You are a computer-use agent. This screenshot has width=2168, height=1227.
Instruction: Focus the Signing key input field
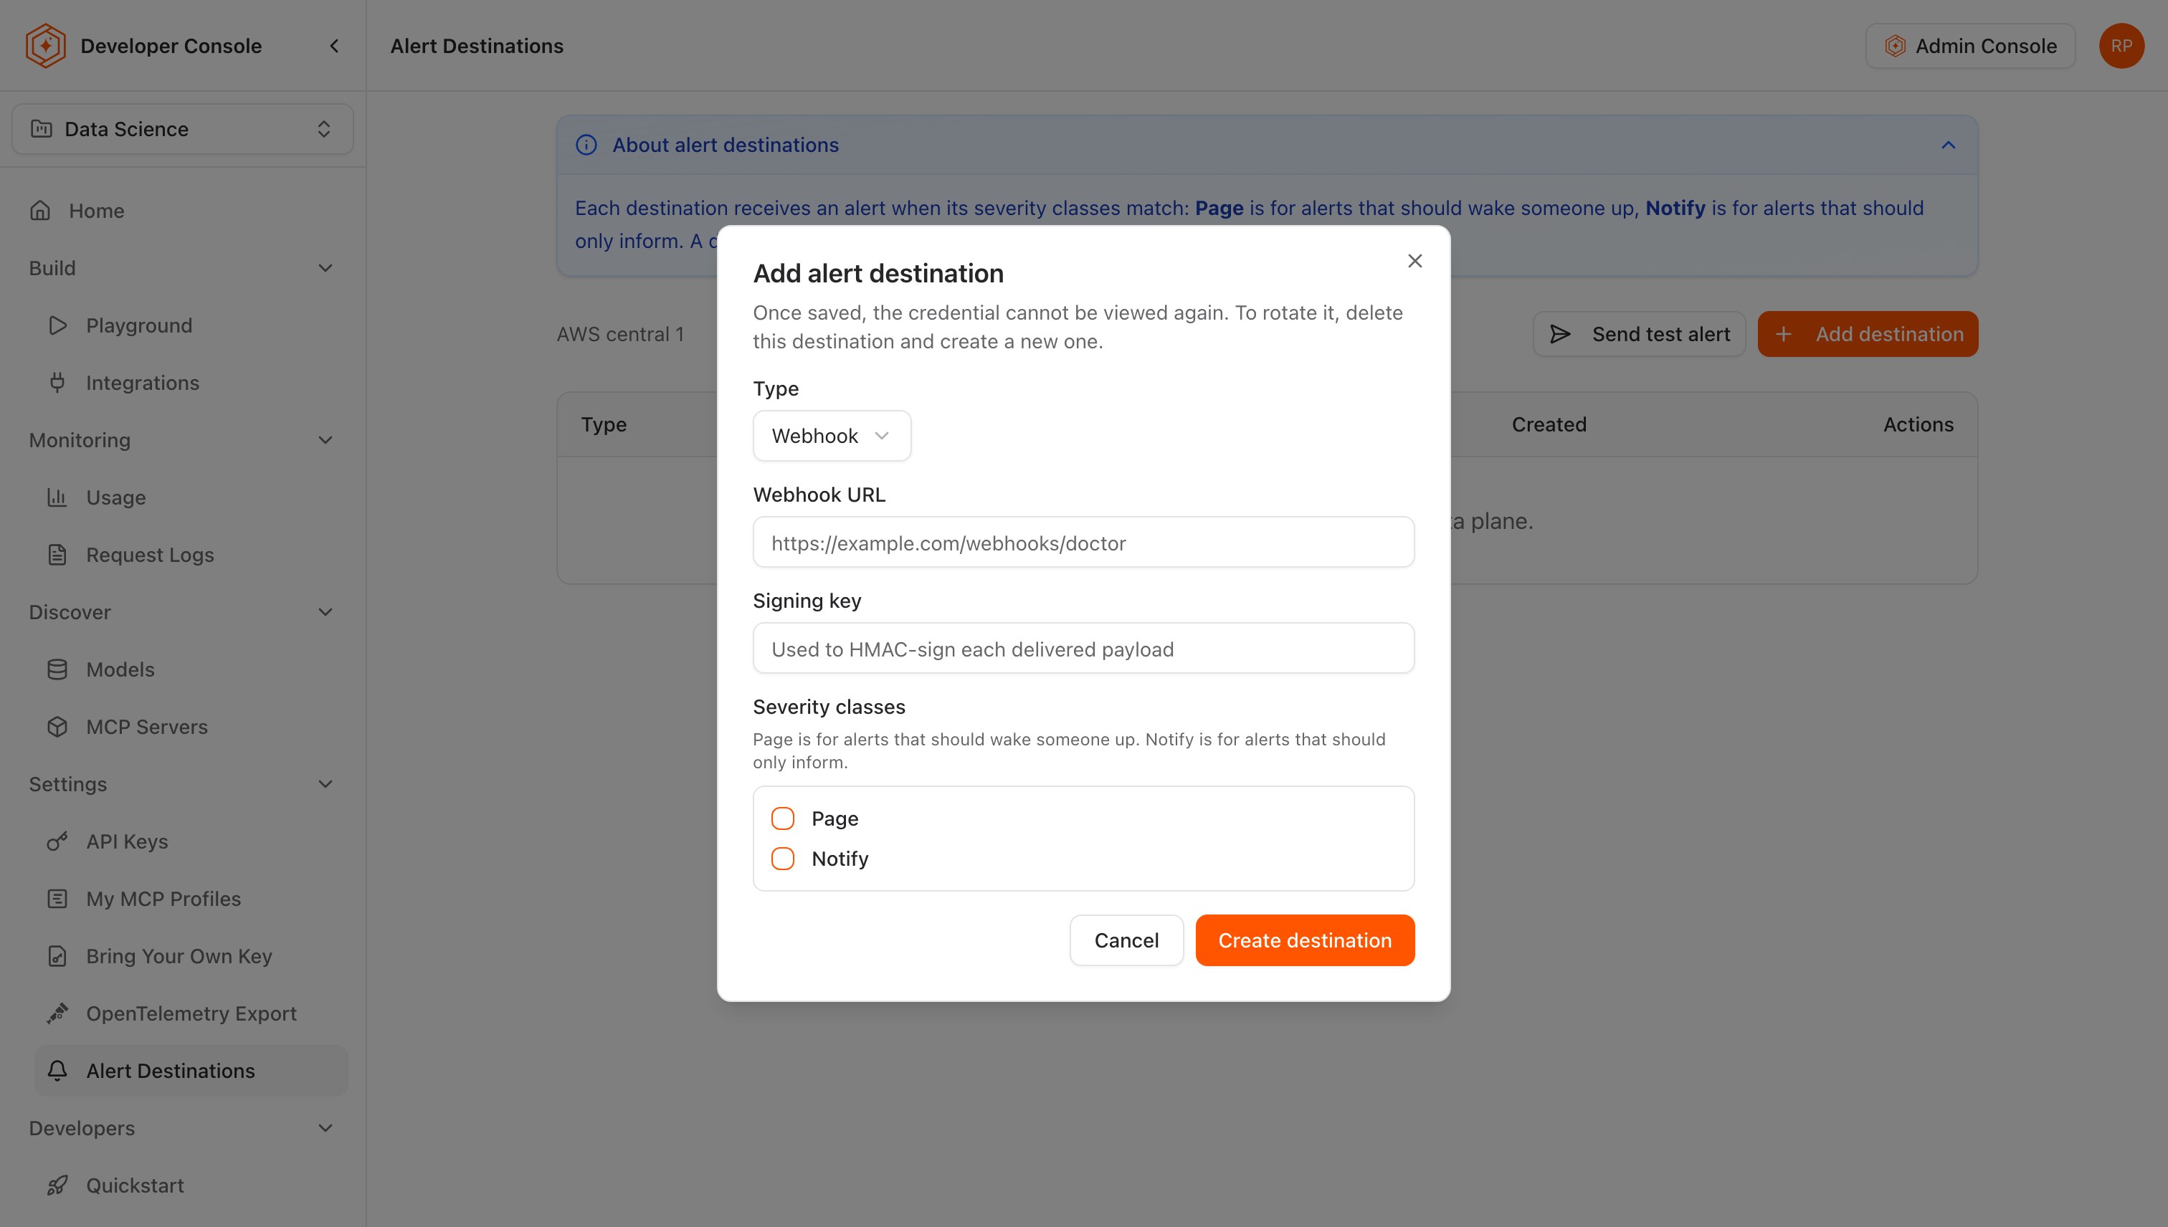(x=1083, y=648)
